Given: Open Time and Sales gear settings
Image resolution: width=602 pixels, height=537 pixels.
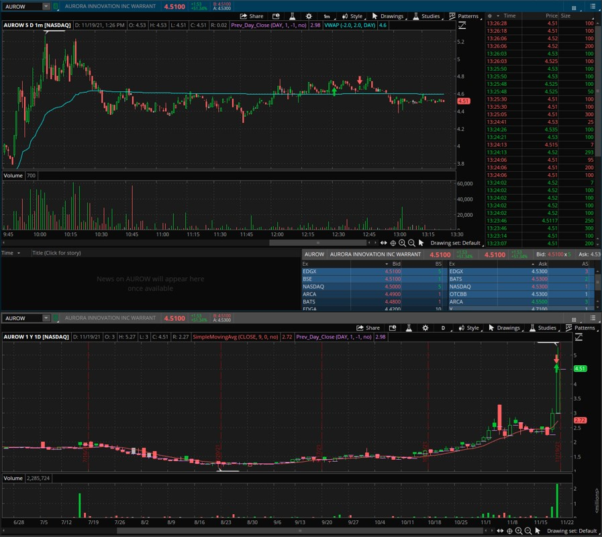Looking at the screenshot, I should [490, 15].
